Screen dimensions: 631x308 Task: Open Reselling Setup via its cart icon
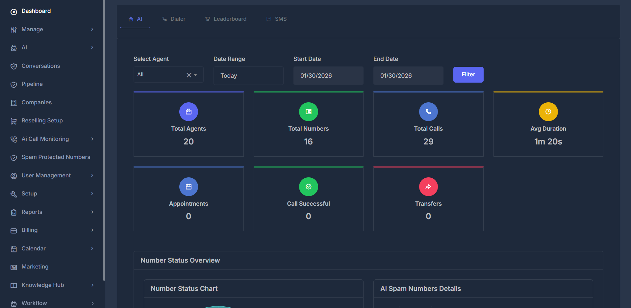tap(13, 121)
